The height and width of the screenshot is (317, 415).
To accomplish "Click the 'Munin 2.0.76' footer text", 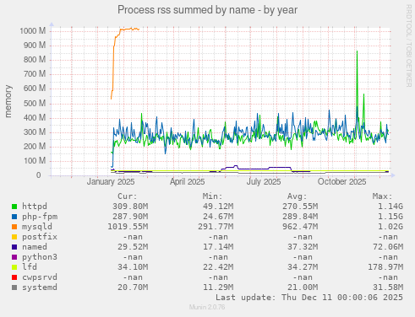I will point(207,307).
